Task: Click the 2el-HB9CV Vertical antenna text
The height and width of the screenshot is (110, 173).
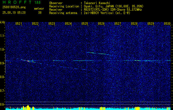Action: click(x=107, y=13)
